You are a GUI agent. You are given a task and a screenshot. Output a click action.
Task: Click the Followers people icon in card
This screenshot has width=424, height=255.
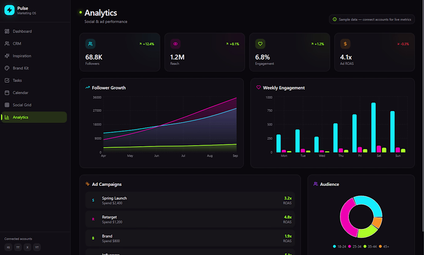click(x=90, y=44)
